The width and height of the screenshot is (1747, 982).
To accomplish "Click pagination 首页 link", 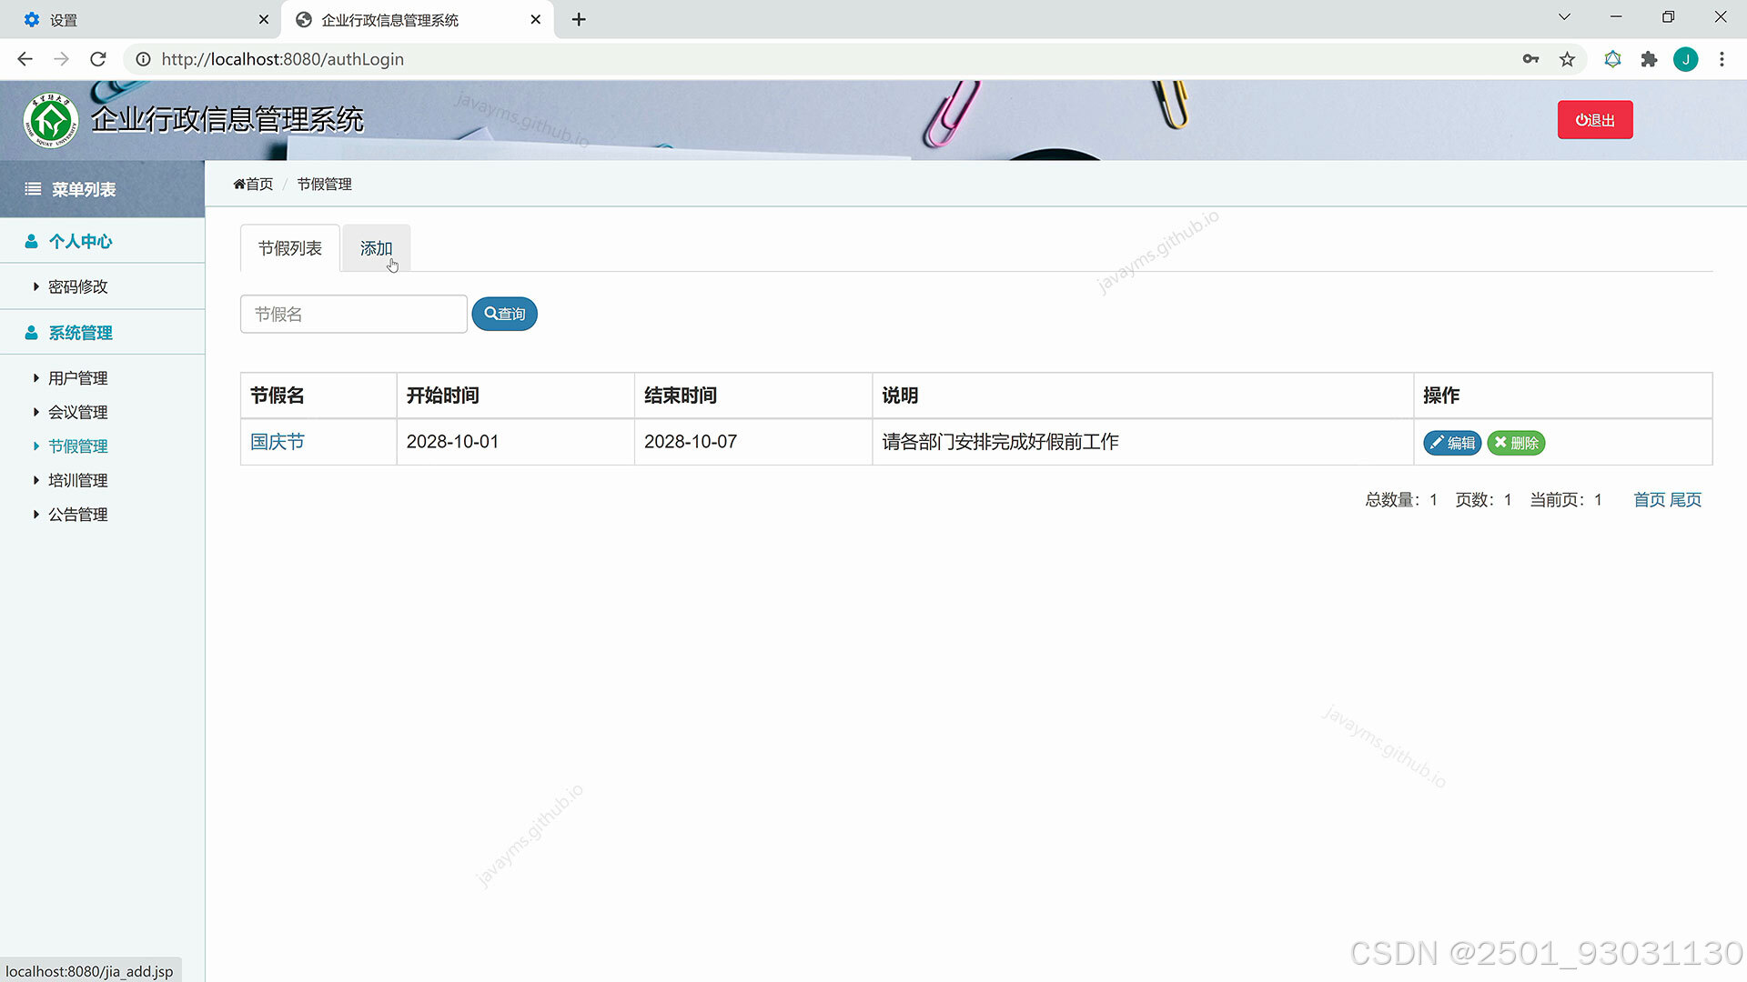I will [x=1649, y=499].
